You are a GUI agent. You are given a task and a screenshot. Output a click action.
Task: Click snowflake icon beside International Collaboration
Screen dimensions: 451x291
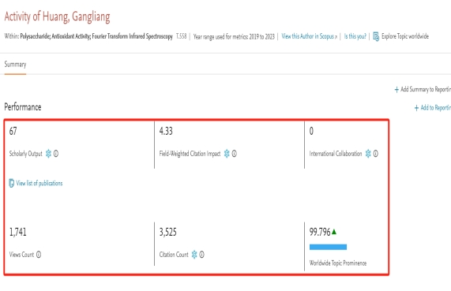pos(368,154)
